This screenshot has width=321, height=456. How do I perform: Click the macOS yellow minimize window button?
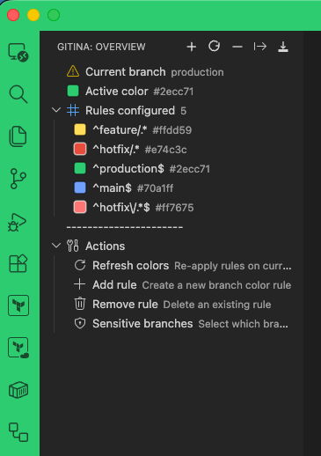tap(33, 15)
